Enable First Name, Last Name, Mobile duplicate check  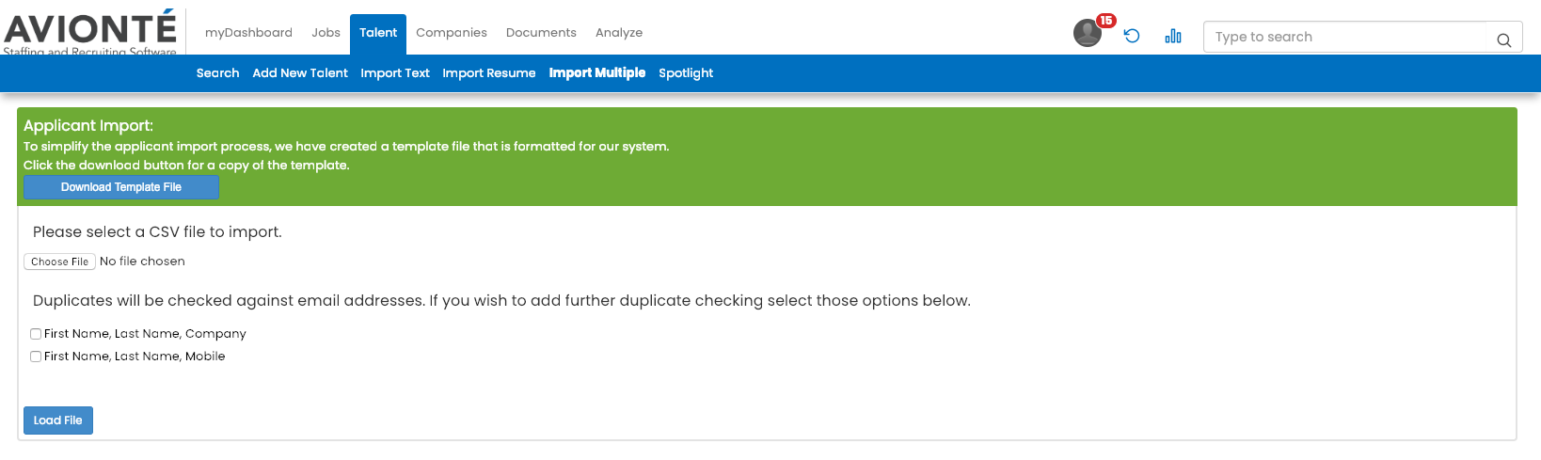pyautogui.click(x=36, y=357)
